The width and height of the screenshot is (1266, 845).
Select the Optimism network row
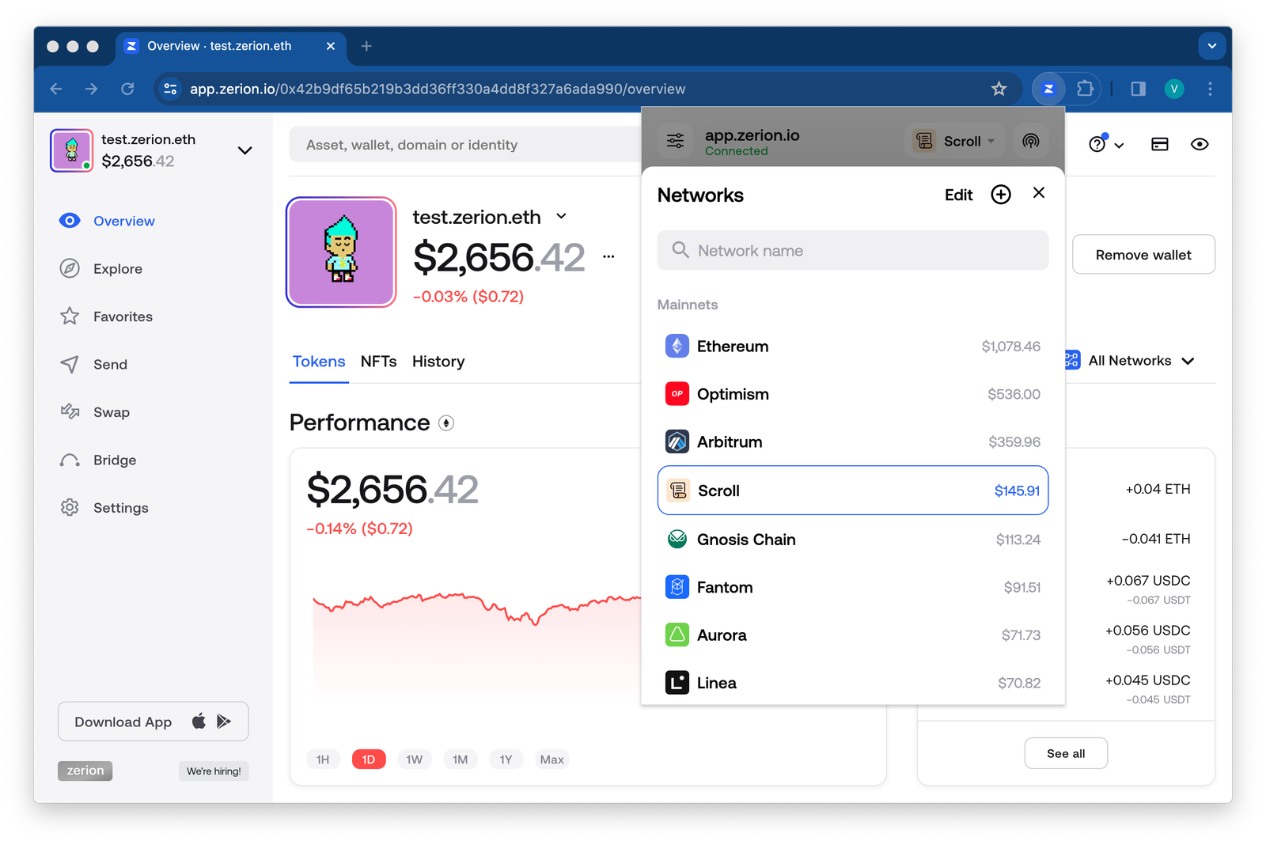click(852, 394)
